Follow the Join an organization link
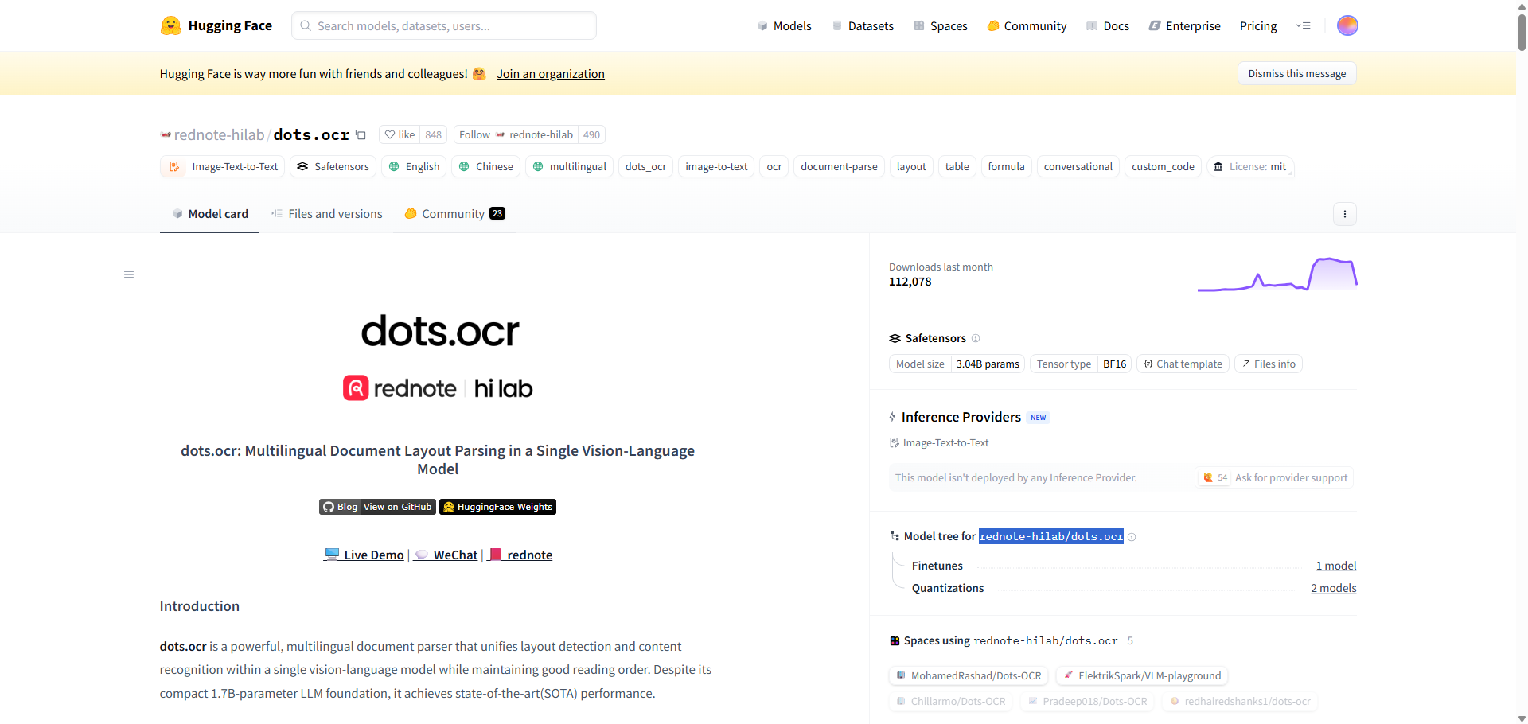The height and width of the screenshot is (724, 1528). coord(551,74)
